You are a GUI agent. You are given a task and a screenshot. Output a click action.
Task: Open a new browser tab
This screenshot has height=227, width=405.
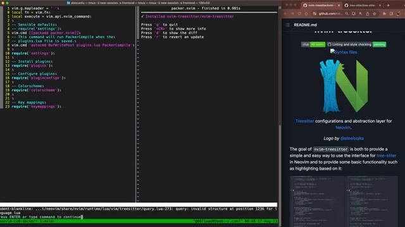coord(388,5)
